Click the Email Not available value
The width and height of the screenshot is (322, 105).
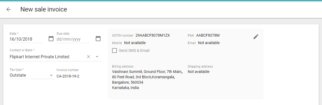tap(209, 43)
